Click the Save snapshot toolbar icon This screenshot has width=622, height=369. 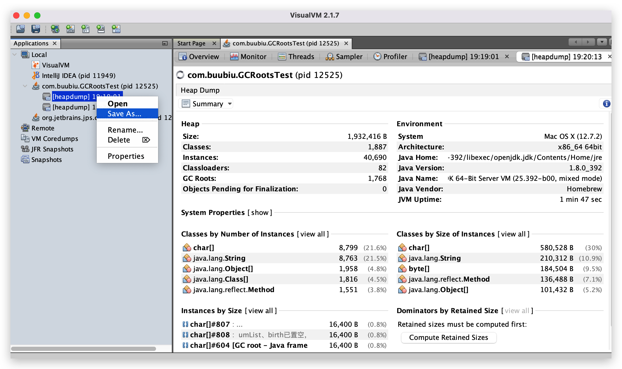point(36,29)
